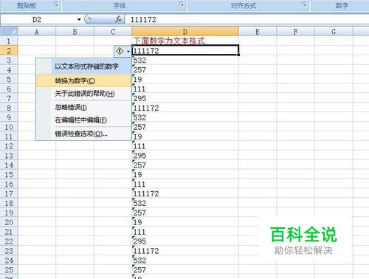Select column D header
369x279 pixels.
[185, 32]
